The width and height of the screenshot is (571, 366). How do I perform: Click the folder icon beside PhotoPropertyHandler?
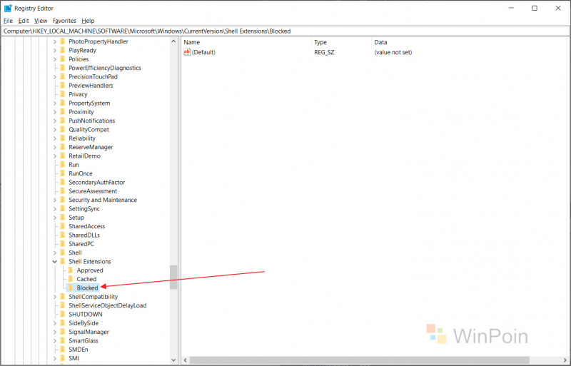click(62, 41)
